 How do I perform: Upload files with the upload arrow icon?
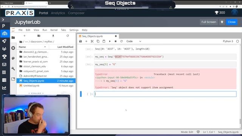[x=53, y=36]
